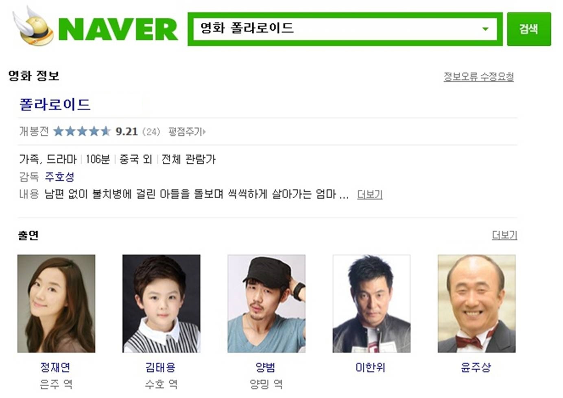Click 김태용 child actor photo thumbnail
The height and width of the screenshot is (398, 563).
point(161,303)
